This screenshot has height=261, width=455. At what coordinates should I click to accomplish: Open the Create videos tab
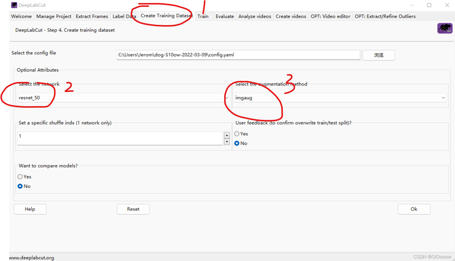tap(291, 16)
